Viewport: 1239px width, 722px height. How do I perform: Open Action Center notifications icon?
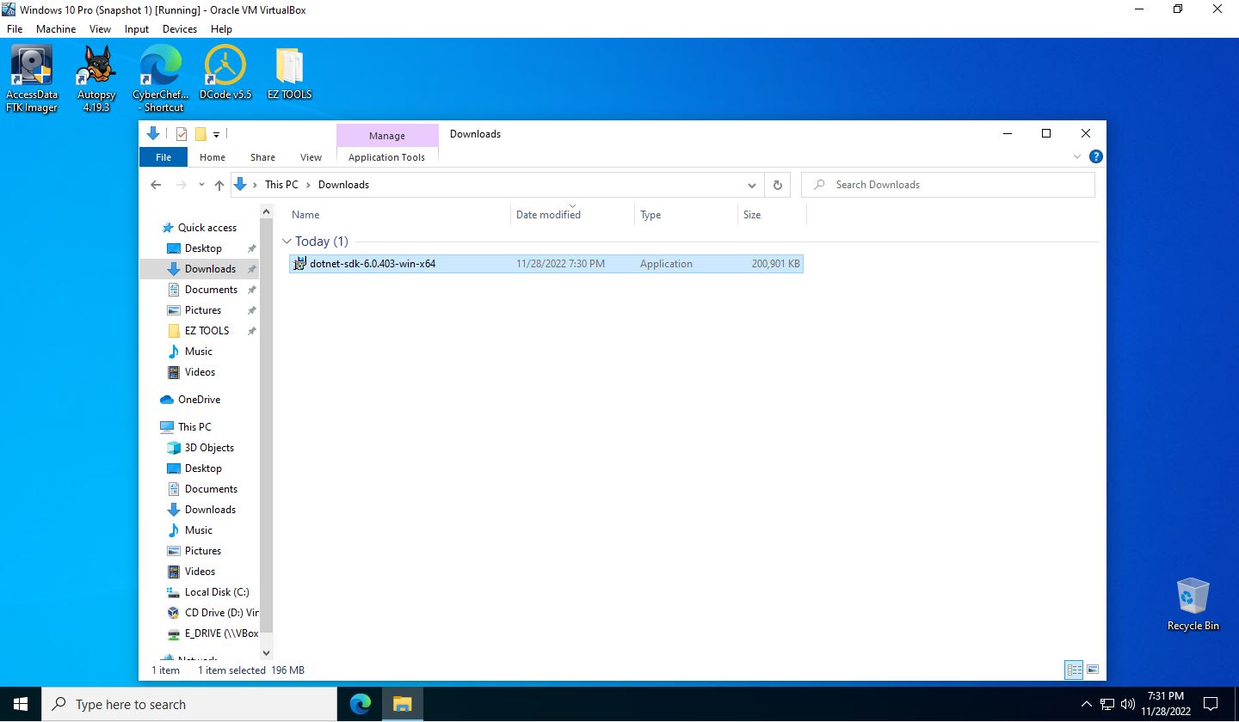pyautogui.click(x=1211, y=705)
